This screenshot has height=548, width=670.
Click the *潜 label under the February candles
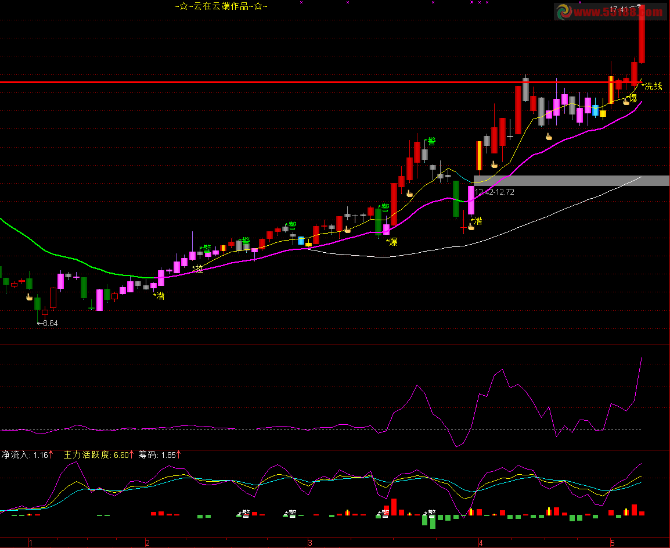[x=159, y=296]
